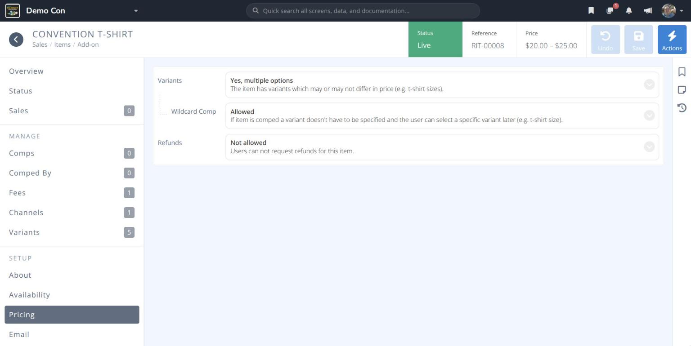691x346 pixels.
Task: Open the Wildcard Comp dropdown
Action: (x=442, y=115)
